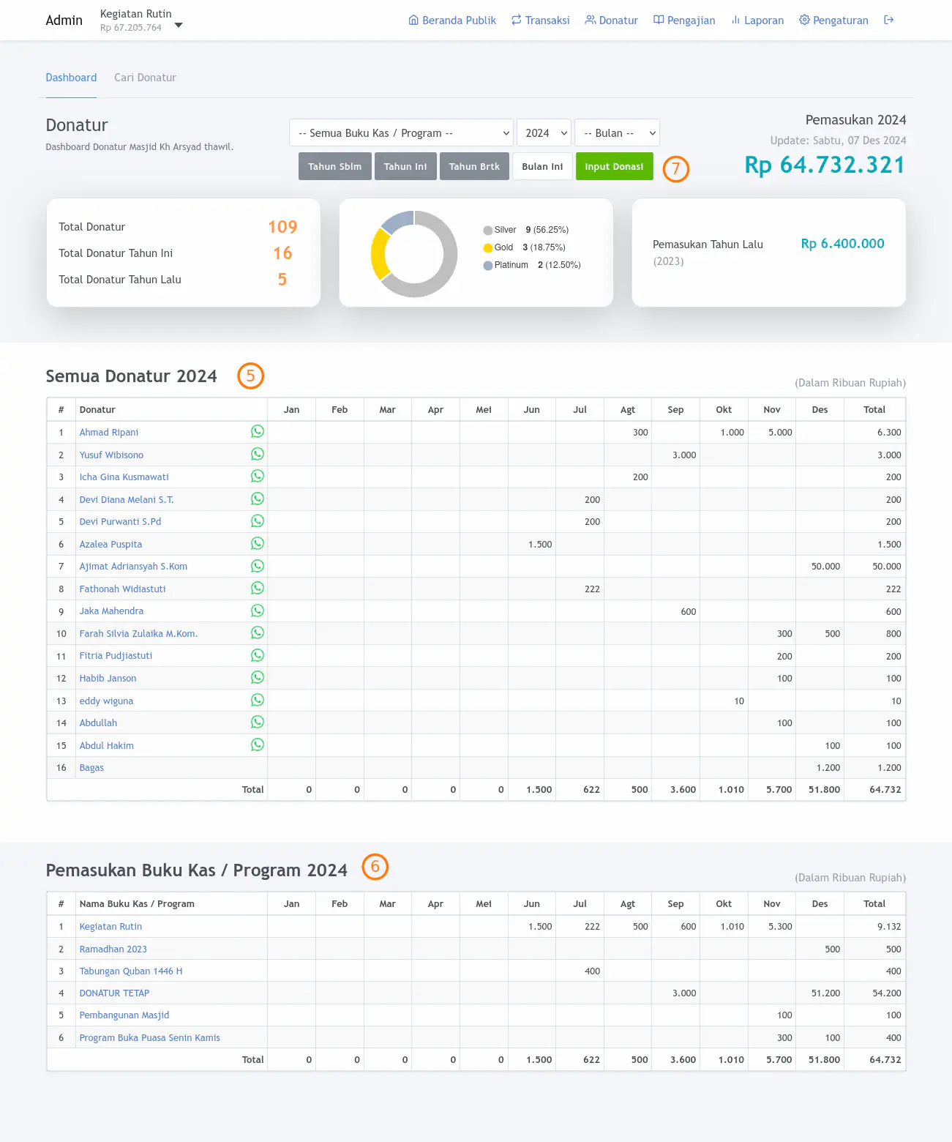This screenshot has height=1142, width=952.
Task: Click the Bulan Ini button
Action: (x=542, y=166)
